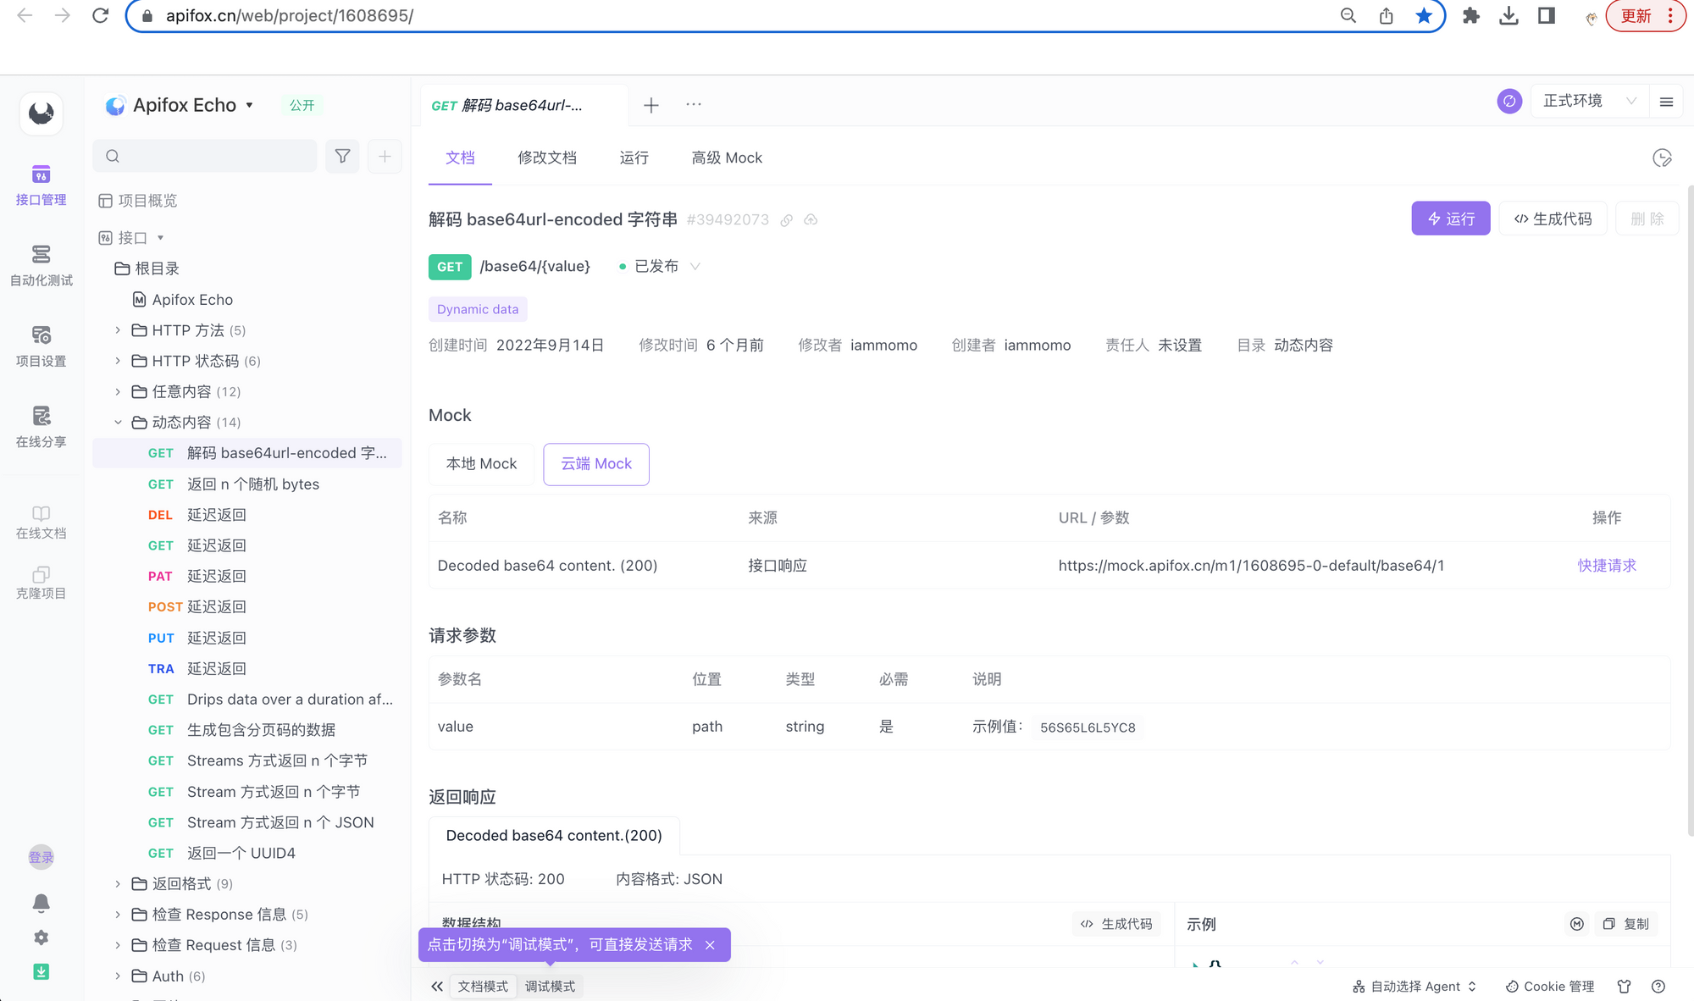Screen dimensions: 1694x1001
Task: Click the 更新 browser update button
Action: pos(1645,15)
